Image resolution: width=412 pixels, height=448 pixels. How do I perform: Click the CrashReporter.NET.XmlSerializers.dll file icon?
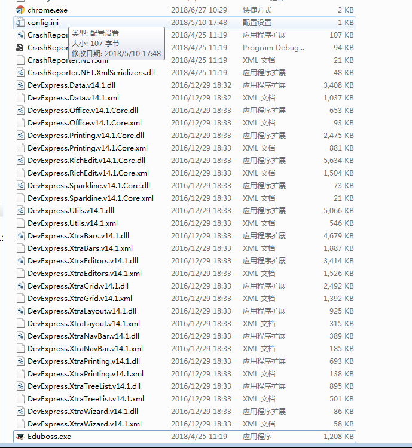click(20, 73)
